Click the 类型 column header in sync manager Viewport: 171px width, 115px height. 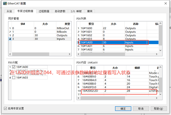[64, 24]
